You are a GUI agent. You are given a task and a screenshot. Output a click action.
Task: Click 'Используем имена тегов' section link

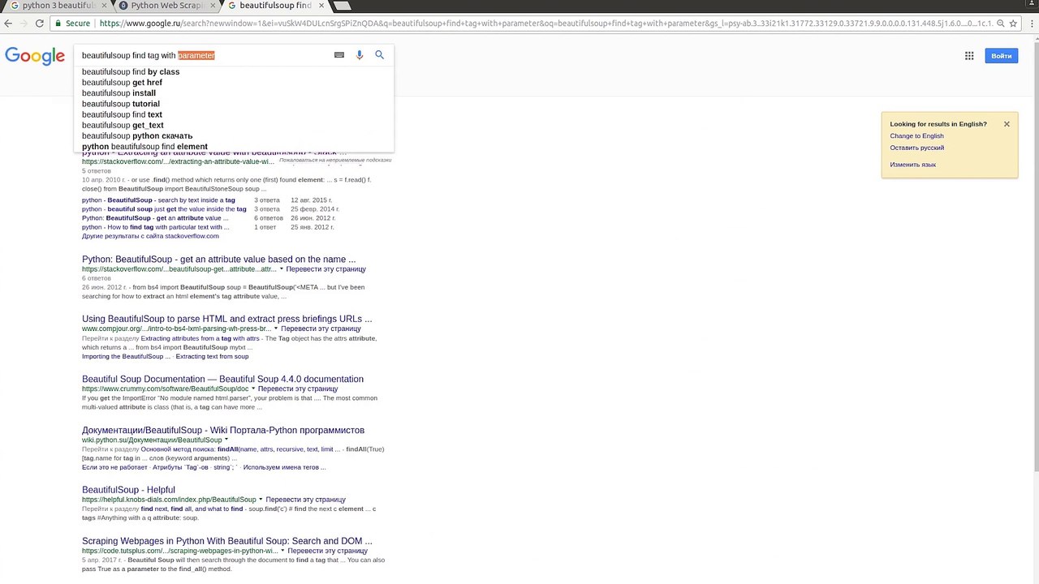284,467
